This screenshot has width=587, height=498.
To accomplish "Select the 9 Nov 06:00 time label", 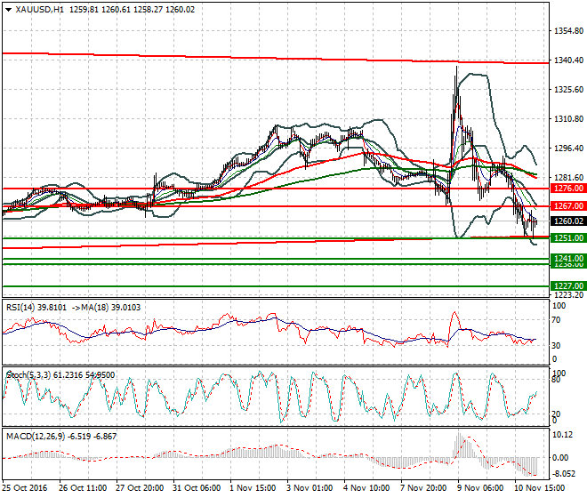I will [480, 488].
